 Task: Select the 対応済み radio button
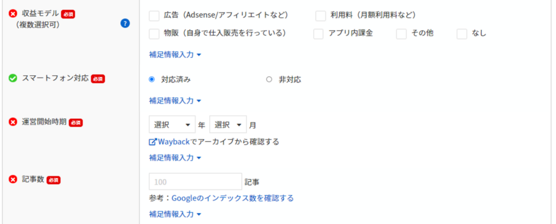tap(152, 80)
